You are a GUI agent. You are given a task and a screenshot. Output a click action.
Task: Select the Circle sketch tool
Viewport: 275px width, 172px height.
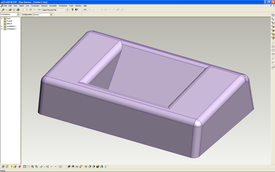click(x=273, y=46)
